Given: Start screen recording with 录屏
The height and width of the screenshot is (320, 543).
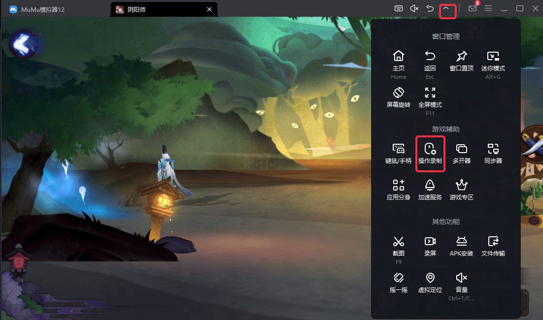Looking at the screenshot, I should click(430, 246).
